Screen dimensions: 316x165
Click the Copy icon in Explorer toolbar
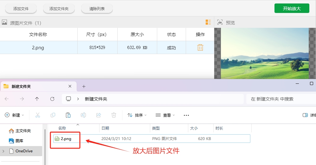53,115
